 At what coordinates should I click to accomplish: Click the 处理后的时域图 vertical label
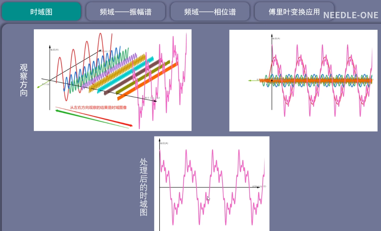tap(144, 187)
